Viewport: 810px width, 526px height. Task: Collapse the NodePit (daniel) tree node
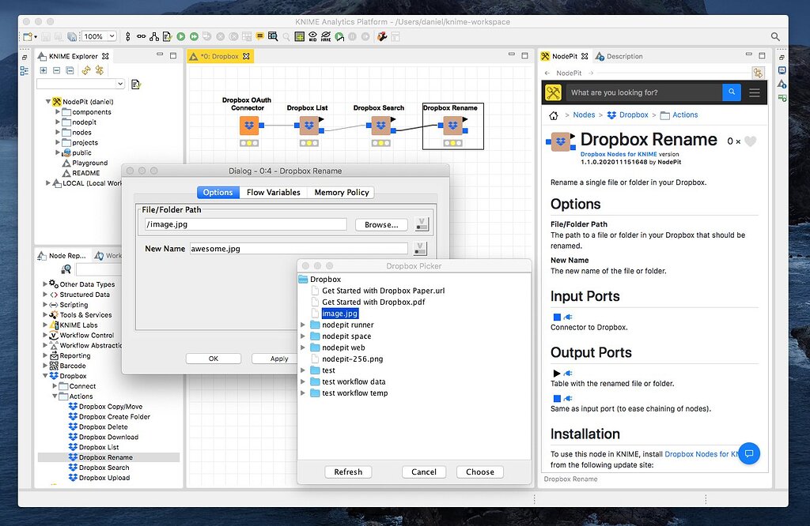pyautogui.click(x=48, y=102)
